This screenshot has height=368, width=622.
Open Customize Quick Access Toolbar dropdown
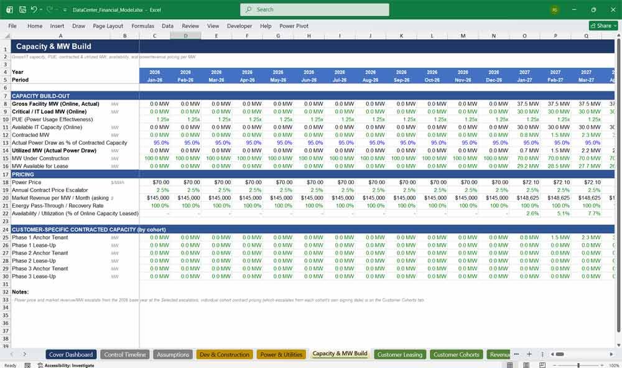(x=65, y=10)
